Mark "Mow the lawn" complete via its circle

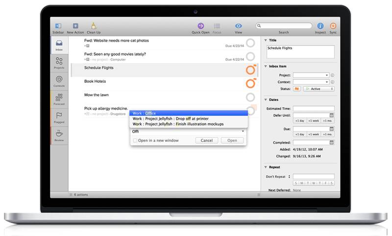250,97
